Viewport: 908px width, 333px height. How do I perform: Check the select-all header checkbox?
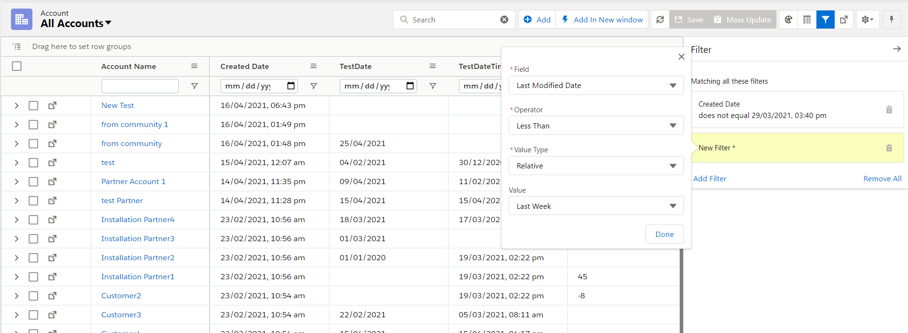click(x=17, y=66)
